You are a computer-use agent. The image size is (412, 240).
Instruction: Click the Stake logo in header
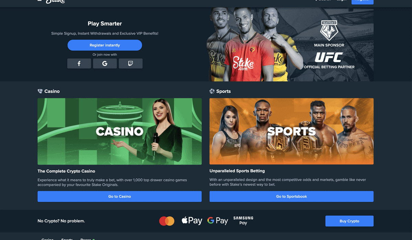pyautogui.click(x=55, y=1)
